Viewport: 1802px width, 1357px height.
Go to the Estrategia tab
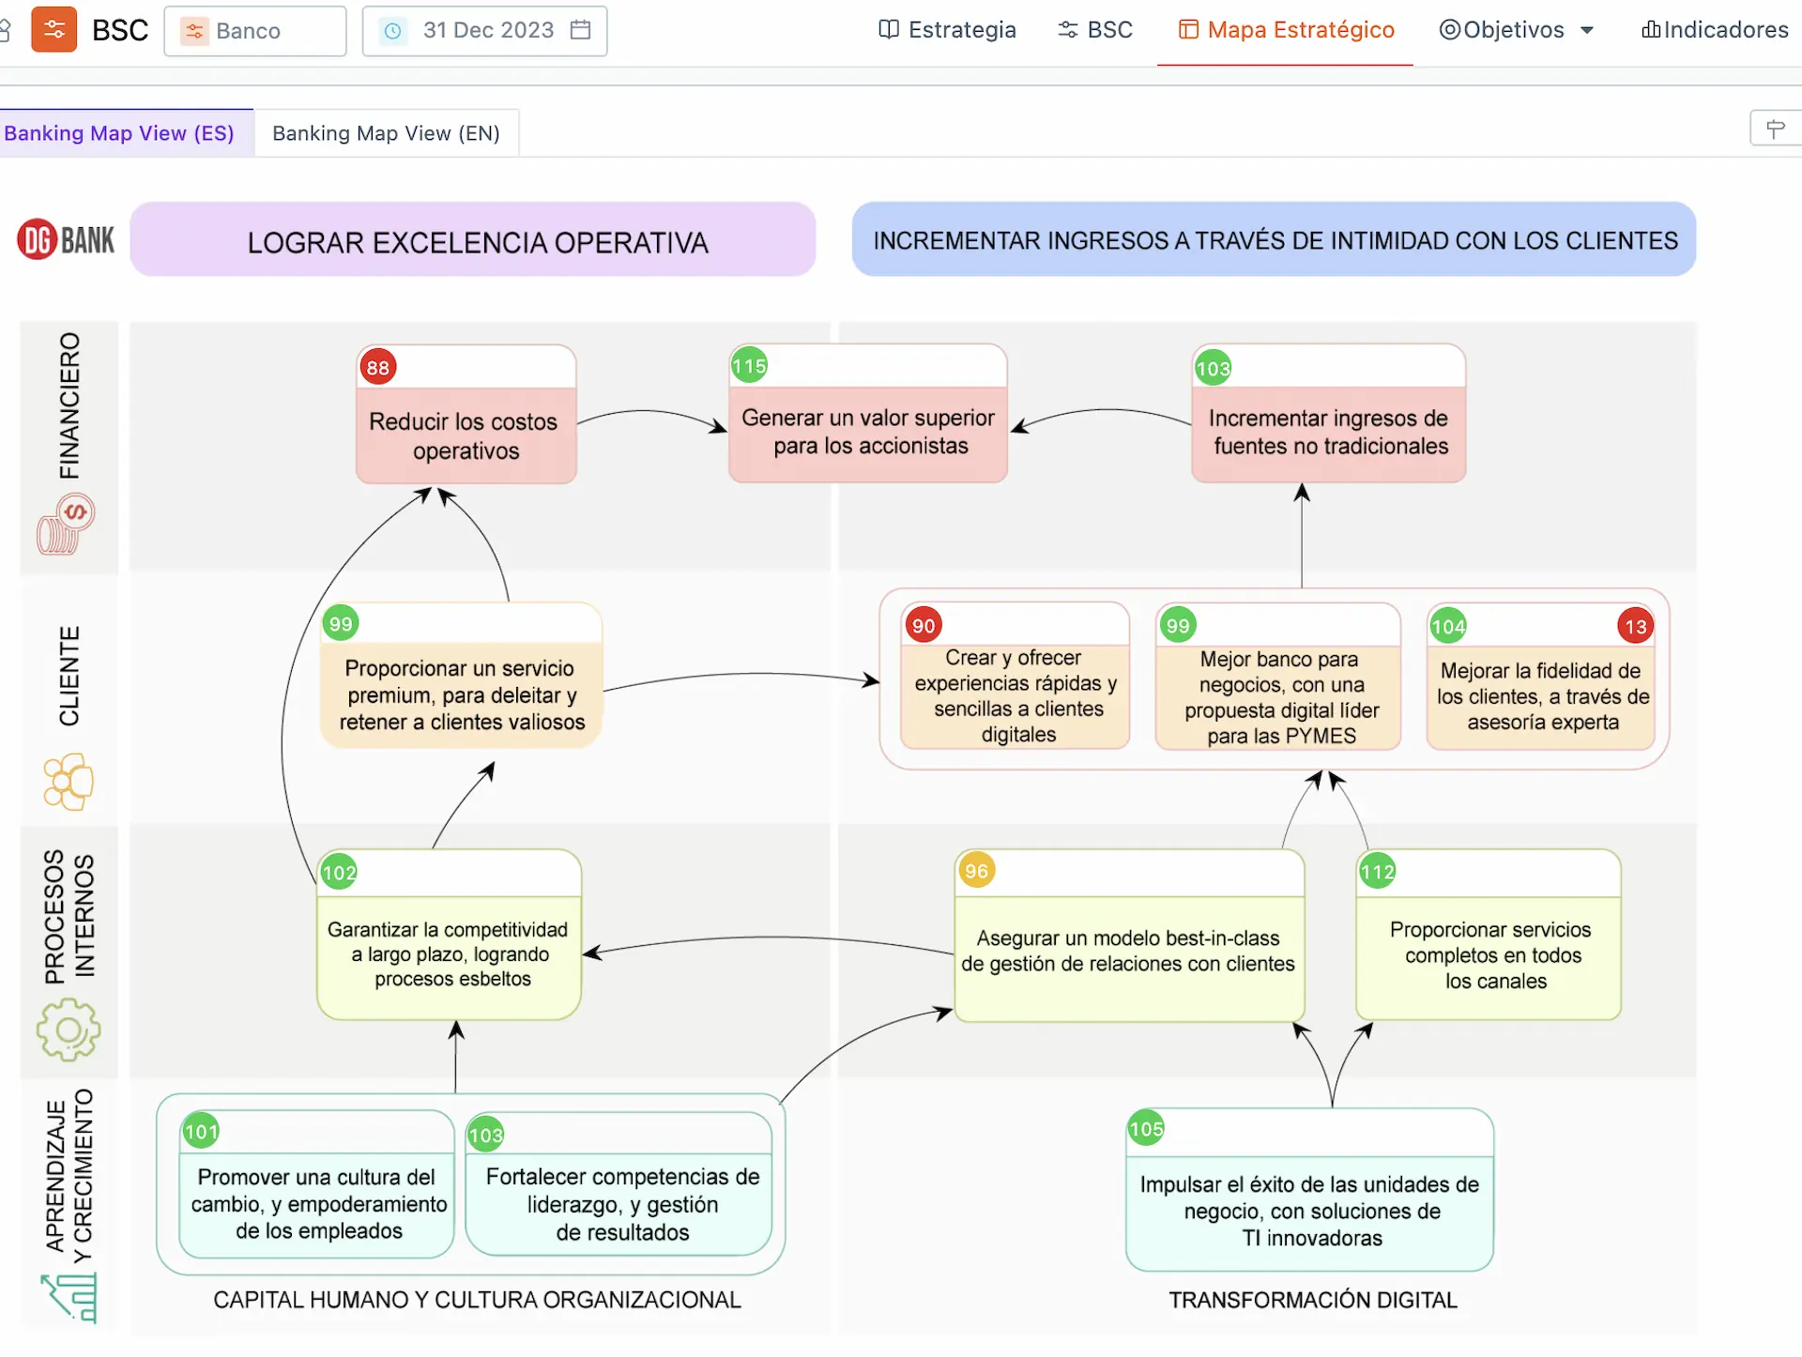947,30
